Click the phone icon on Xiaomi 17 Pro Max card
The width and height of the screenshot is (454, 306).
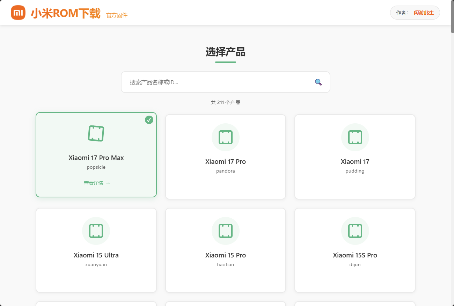[96, 133]
